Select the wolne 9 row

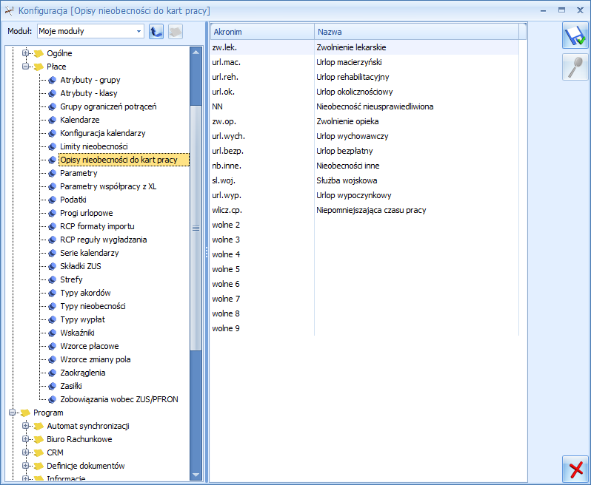[364, 328]
